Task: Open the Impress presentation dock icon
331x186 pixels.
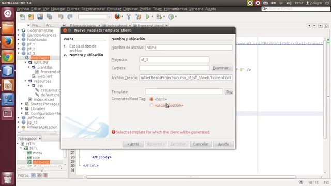Action: [8, 85]
